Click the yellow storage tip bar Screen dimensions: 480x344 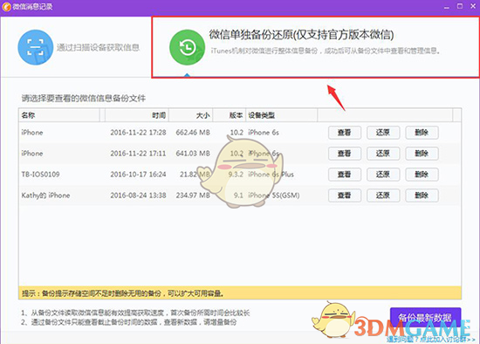(x=240, y=293)
